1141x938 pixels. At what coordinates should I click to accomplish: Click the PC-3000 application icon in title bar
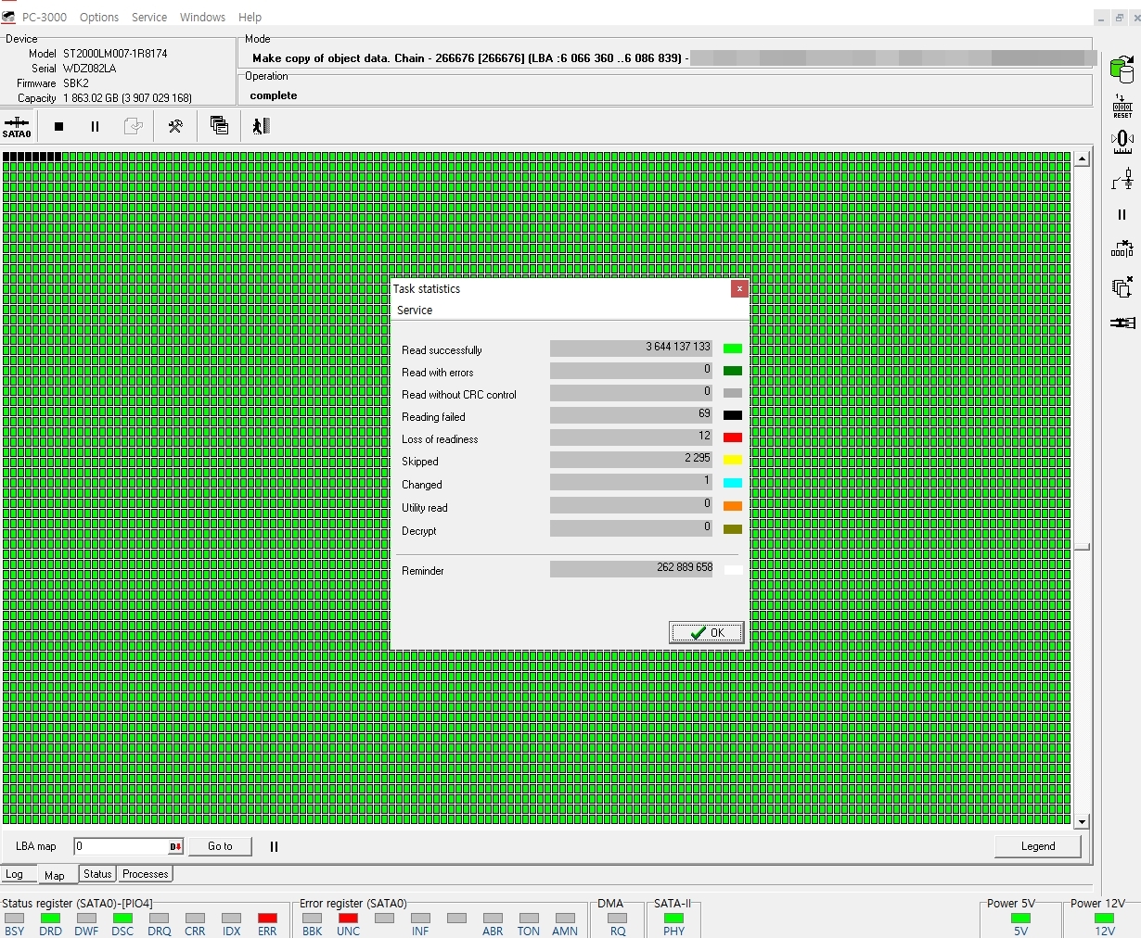pyautogui.click(x=8, y=17)
